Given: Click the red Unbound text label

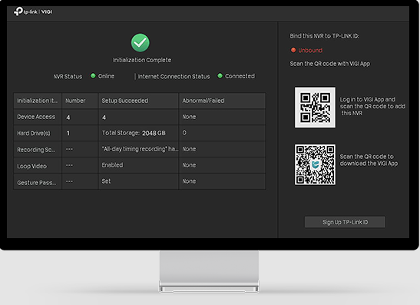Looking at the screenshot, I should 310,50.
